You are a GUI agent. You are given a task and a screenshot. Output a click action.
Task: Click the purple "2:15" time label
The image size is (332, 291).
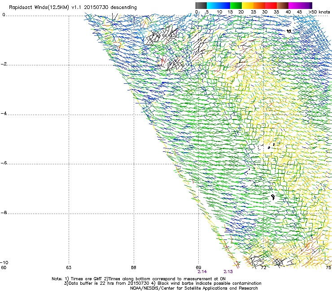(x=228, y=272)
